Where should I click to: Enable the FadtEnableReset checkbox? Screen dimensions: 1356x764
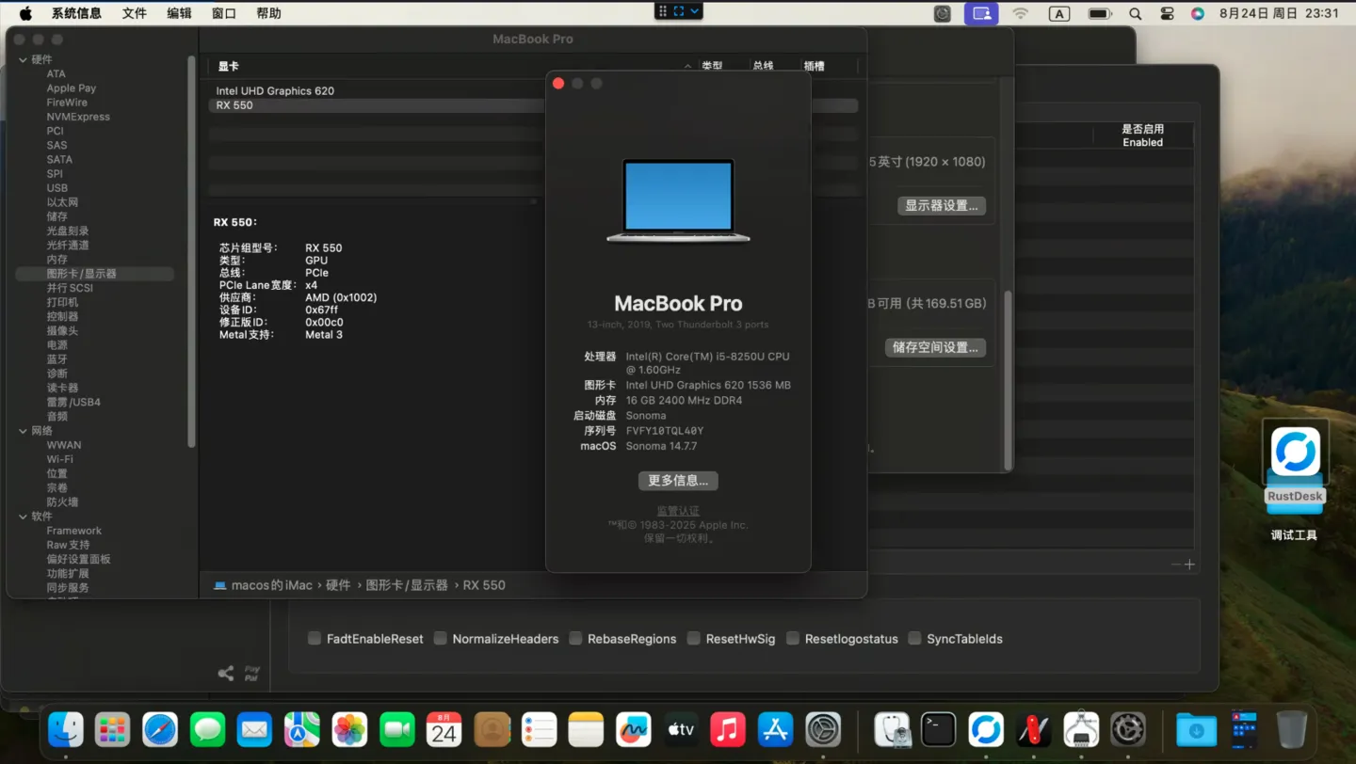coord(314,638)
